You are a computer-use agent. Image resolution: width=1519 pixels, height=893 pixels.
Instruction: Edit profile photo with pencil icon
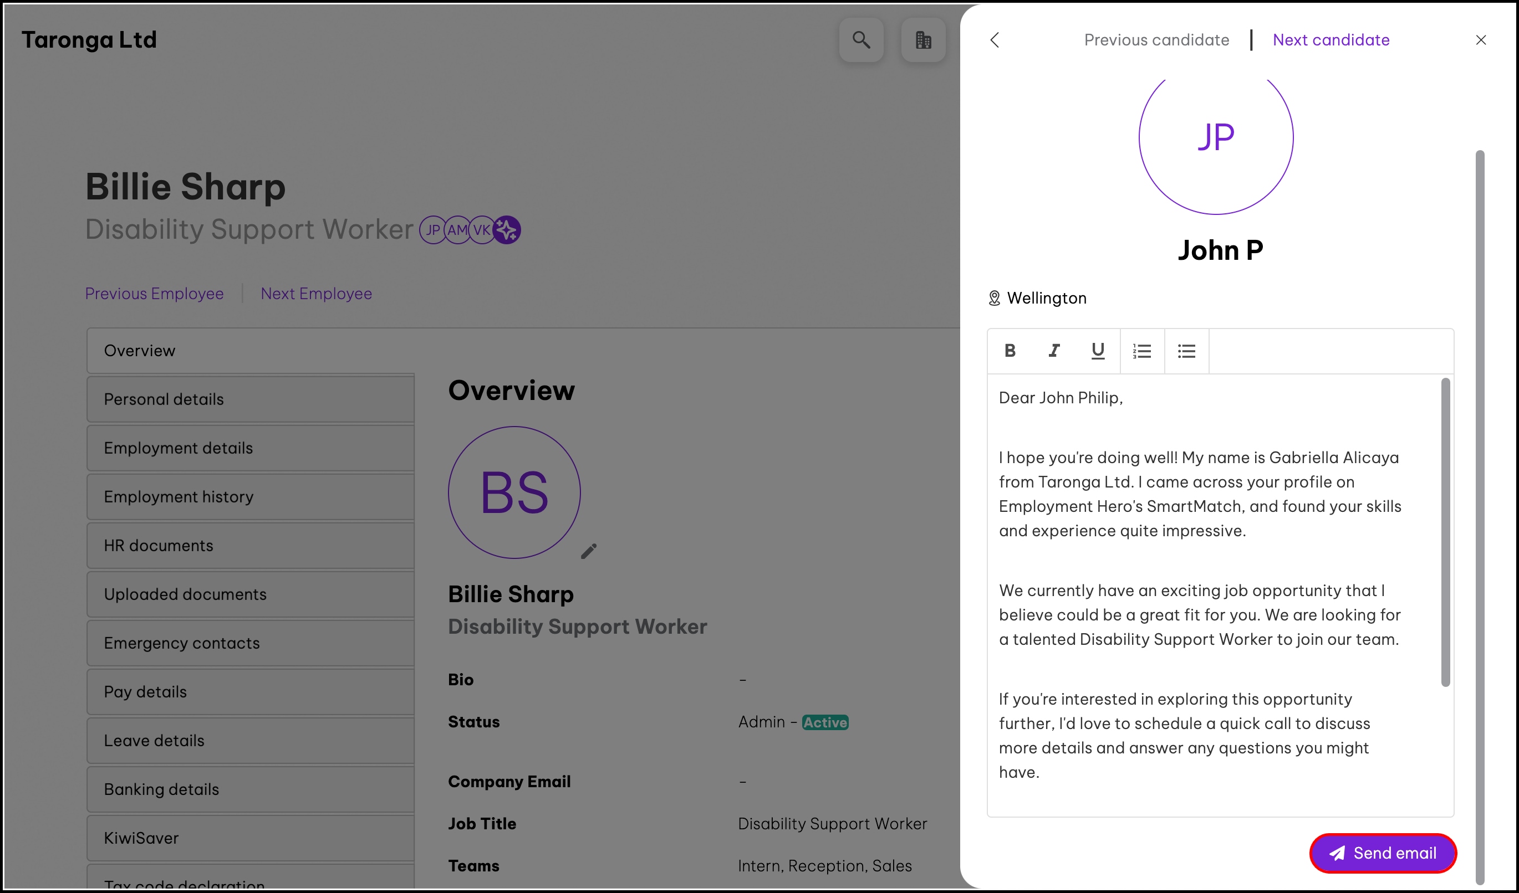(589, 551)
